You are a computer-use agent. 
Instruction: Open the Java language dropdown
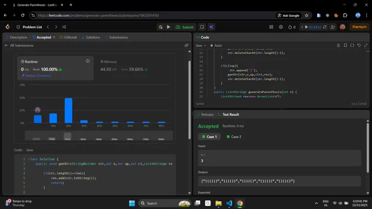201,45
